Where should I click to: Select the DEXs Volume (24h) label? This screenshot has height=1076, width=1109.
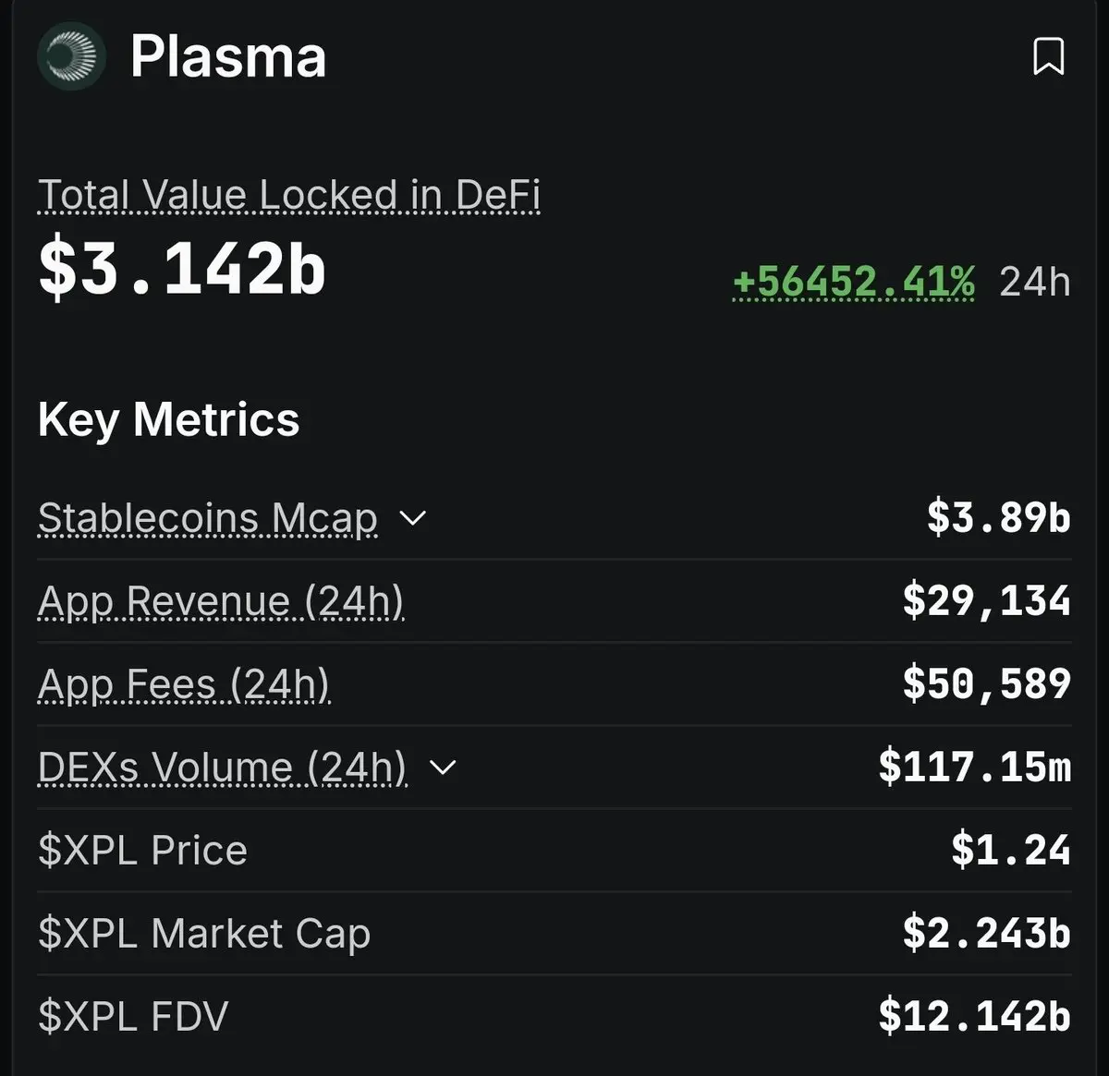point(223,768)
